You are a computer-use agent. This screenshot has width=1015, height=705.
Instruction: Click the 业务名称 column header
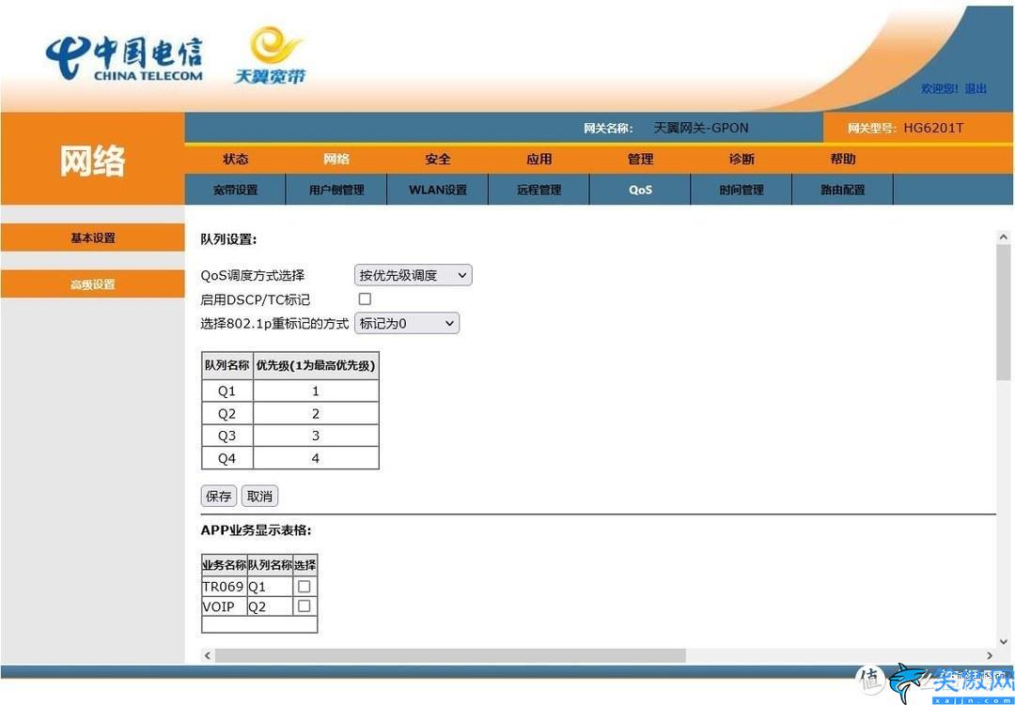(224, 565)
